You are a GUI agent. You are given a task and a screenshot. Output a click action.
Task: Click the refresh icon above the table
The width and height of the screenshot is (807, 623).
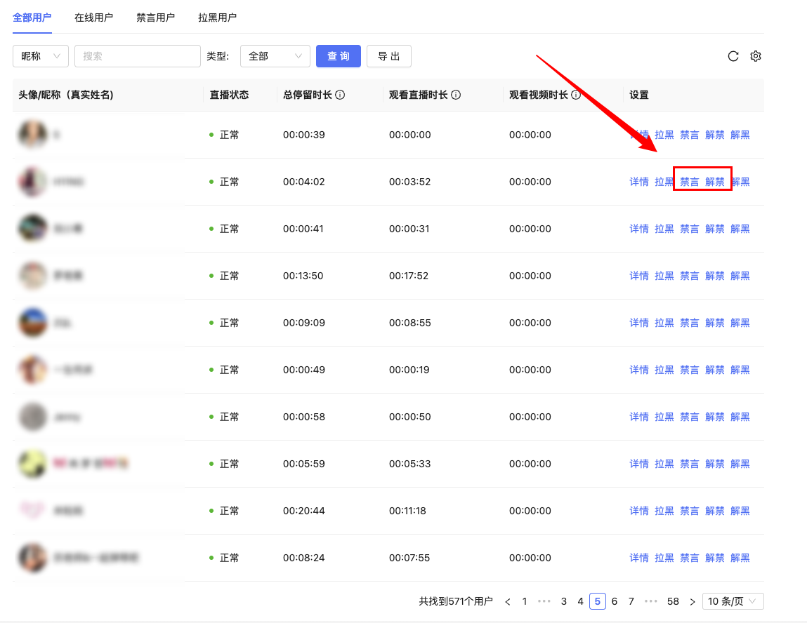pyautogui.click(x=733, y=56)
